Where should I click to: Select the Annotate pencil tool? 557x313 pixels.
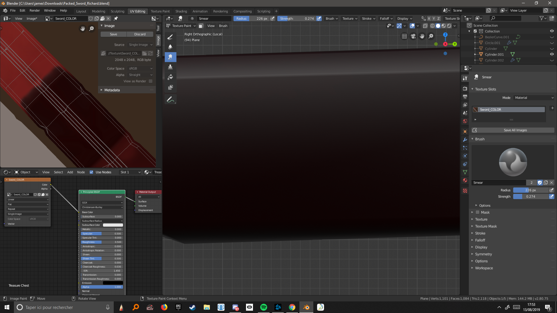tap(170, 99)
